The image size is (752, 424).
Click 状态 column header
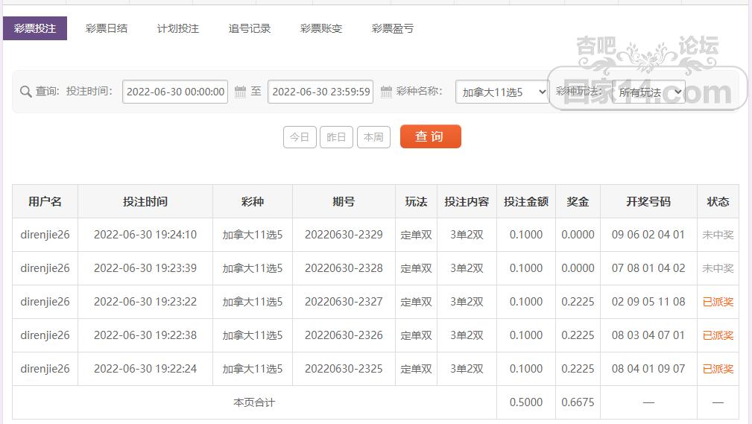(718, 201)
